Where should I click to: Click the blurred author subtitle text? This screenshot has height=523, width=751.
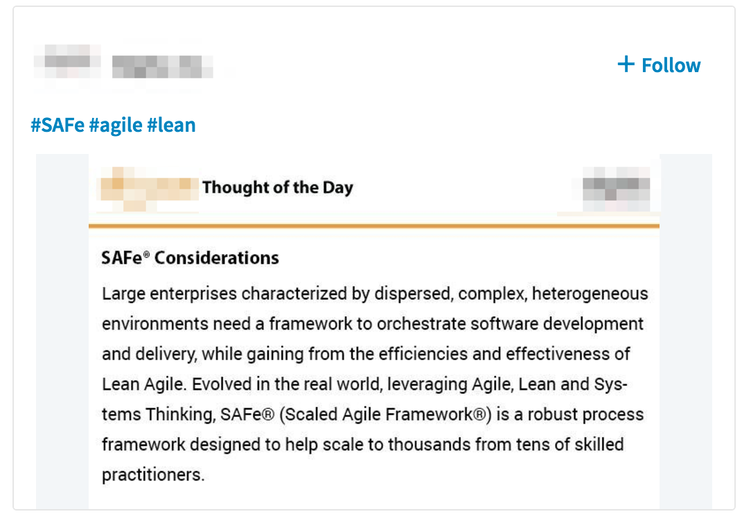pos(162,66)
